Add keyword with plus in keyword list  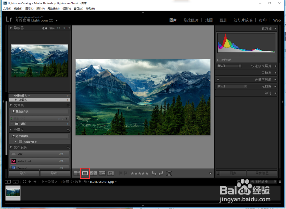[x=218, y=79]
